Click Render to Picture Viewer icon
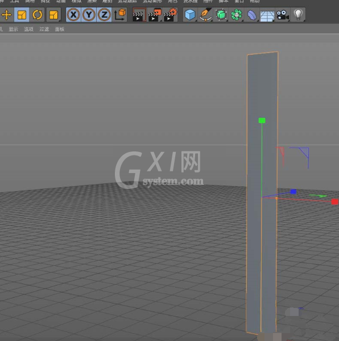This screenshot has width=339, height=341. tap(155, 15)
